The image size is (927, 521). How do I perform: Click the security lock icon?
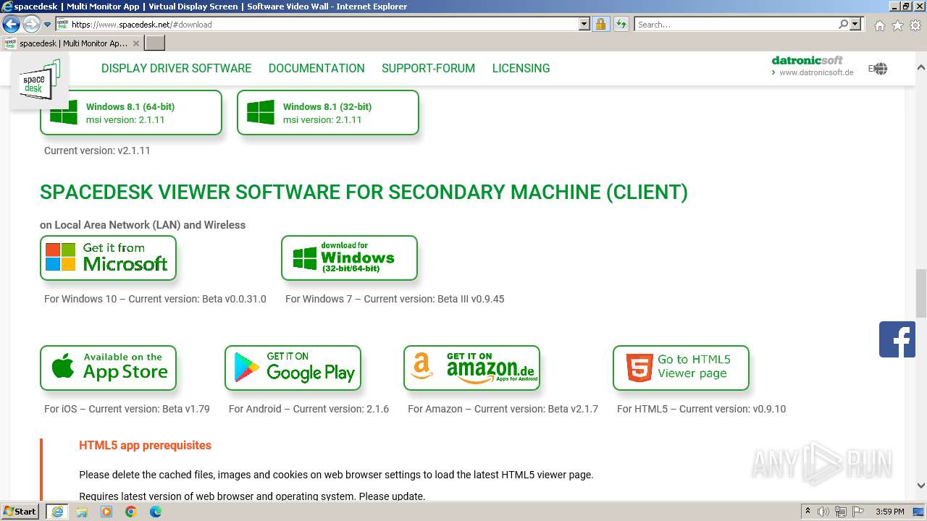coord(600,24)
